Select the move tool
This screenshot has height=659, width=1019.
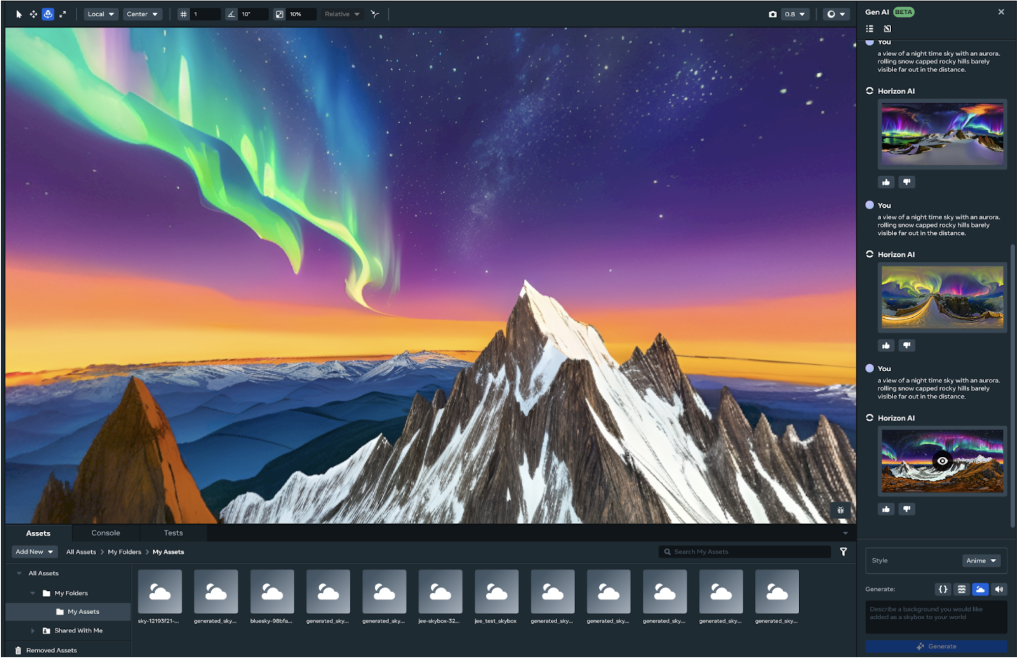tap(34, 14)
